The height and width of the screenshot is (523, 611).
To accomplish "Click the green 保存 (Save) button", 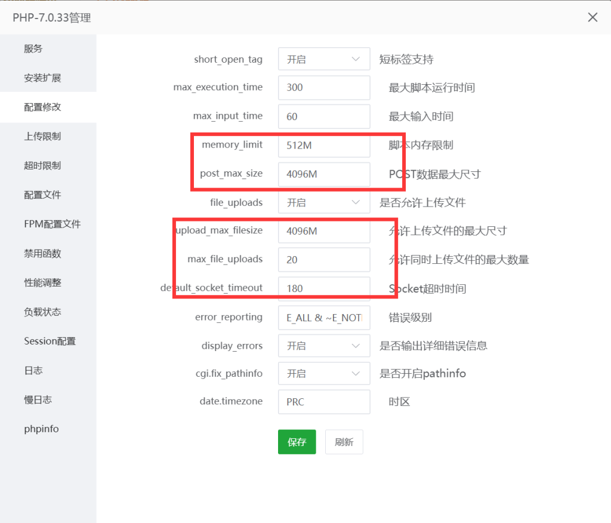I will 297,442.
